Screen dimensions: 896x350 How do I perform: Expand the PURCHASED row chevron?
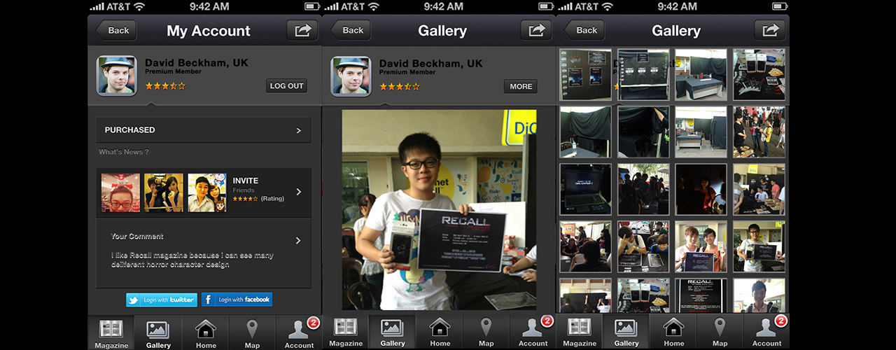click(x=299, y=130)
